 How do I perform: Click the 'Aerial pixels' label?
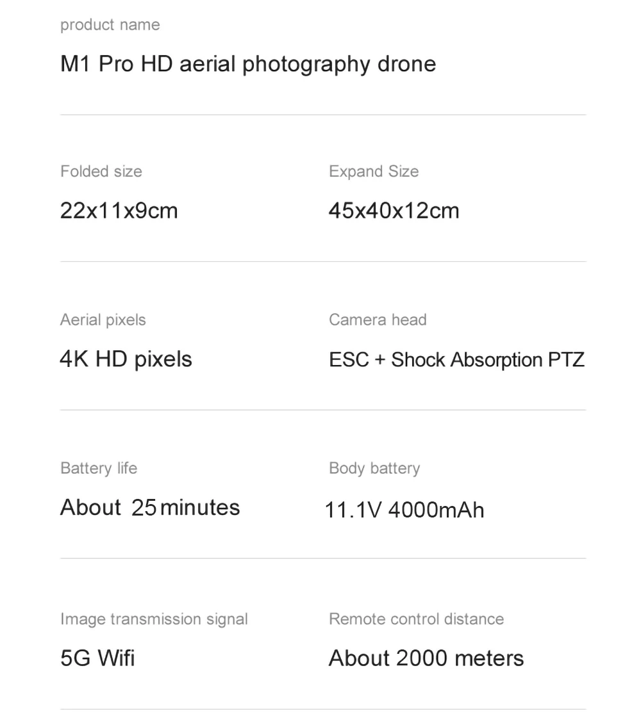103,320
